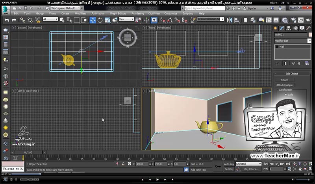Click the Bottom viewport ViewCube
This screenshot has height=184, width=315.
pyautogui.click(x=128, y=37)
